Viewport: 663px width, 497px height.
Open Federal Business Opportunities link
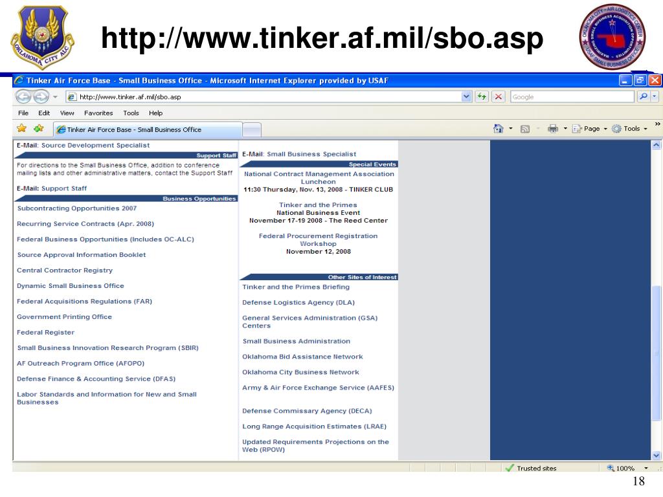click(x=106, y=239)
